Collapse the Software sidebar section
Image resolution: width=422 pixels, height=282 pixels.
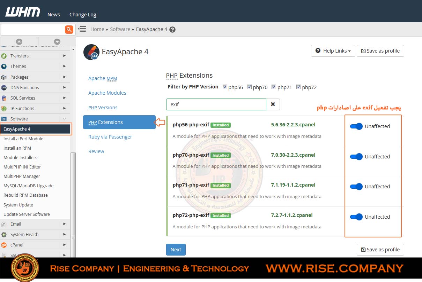coord(65,119)
